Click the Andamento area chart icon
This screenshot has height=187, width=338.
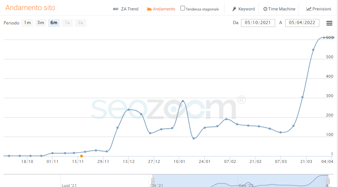tap(149, 9)
